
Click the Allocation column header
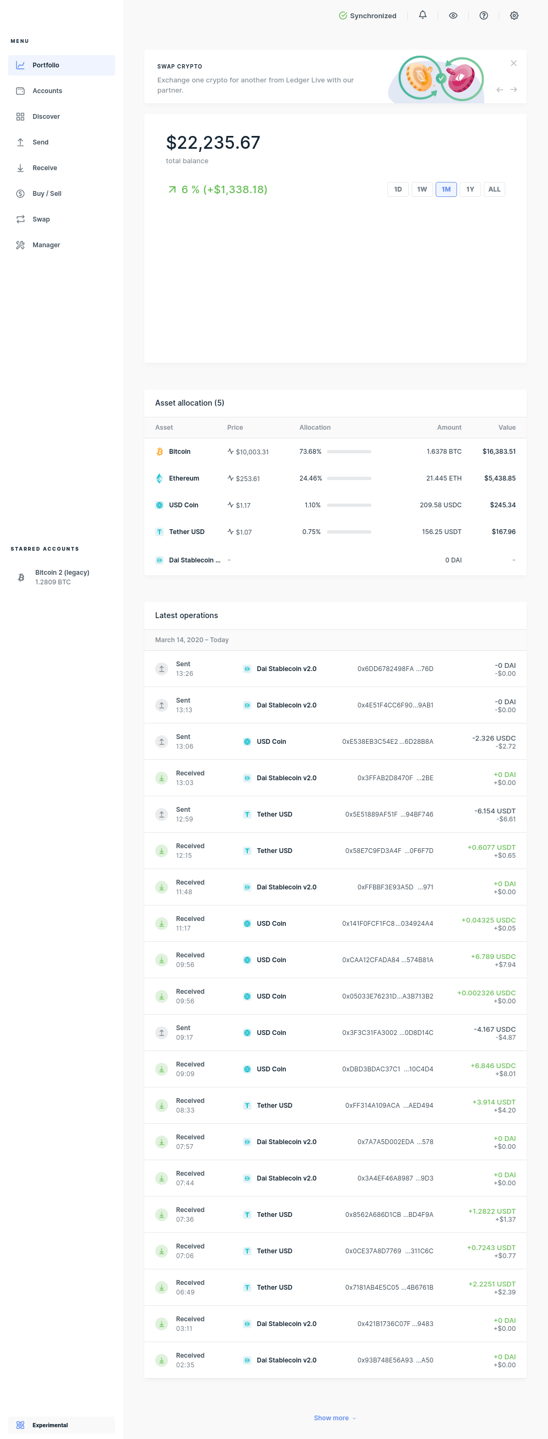point(315,428)
